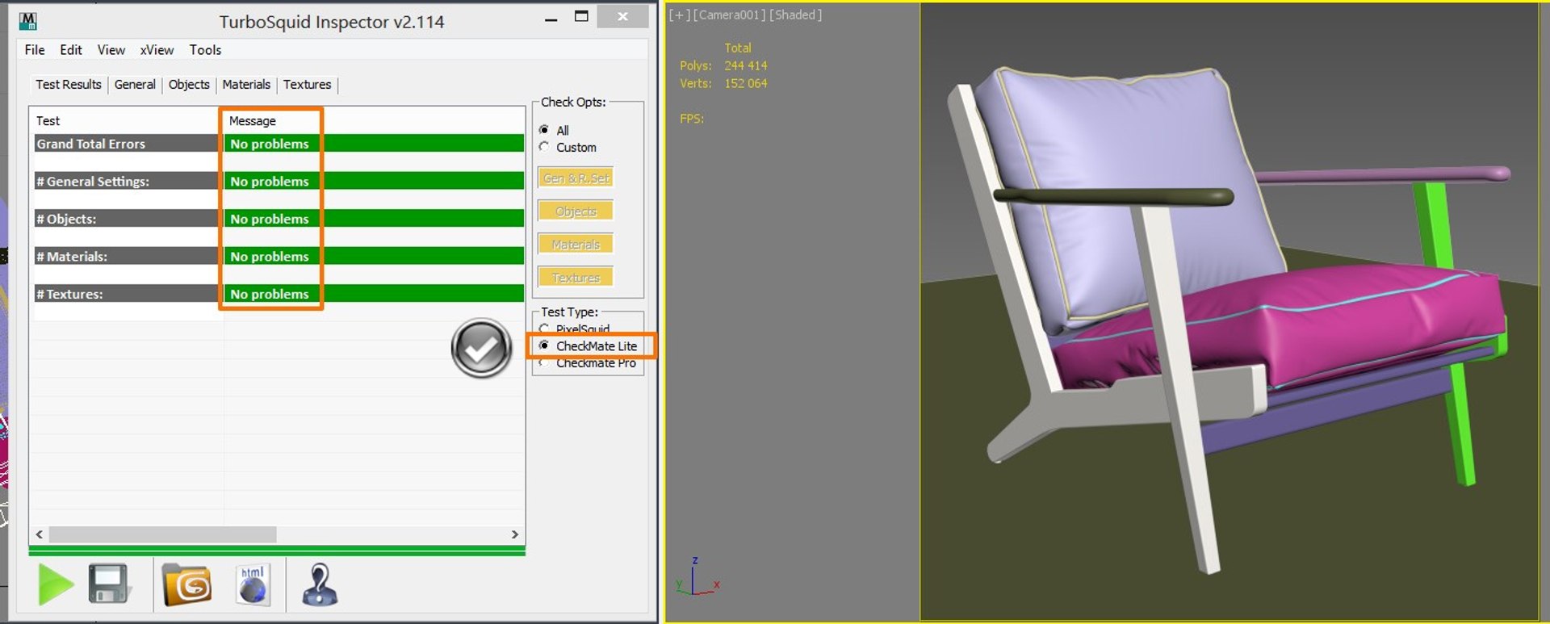The width and height of the screenshot is (1550, 624).
Task: Switch to the Materials tab
Action: 246,85
